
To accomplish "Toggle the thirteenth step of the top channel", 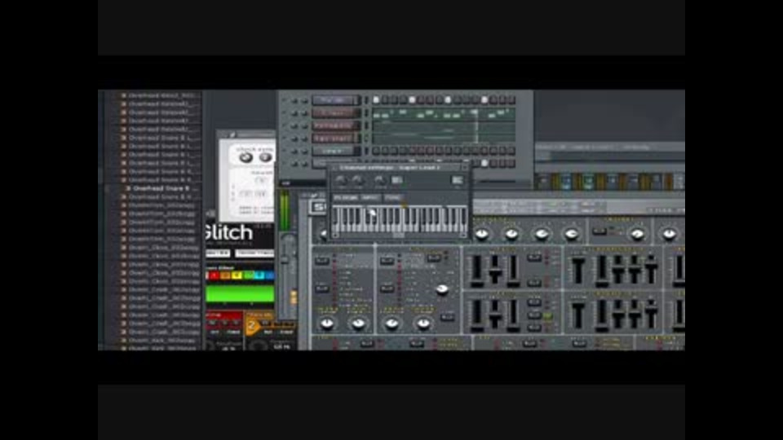I will tap(484, 100).
